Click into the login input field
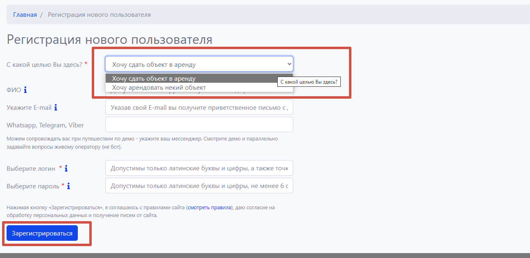 click(x=199, y=168)
